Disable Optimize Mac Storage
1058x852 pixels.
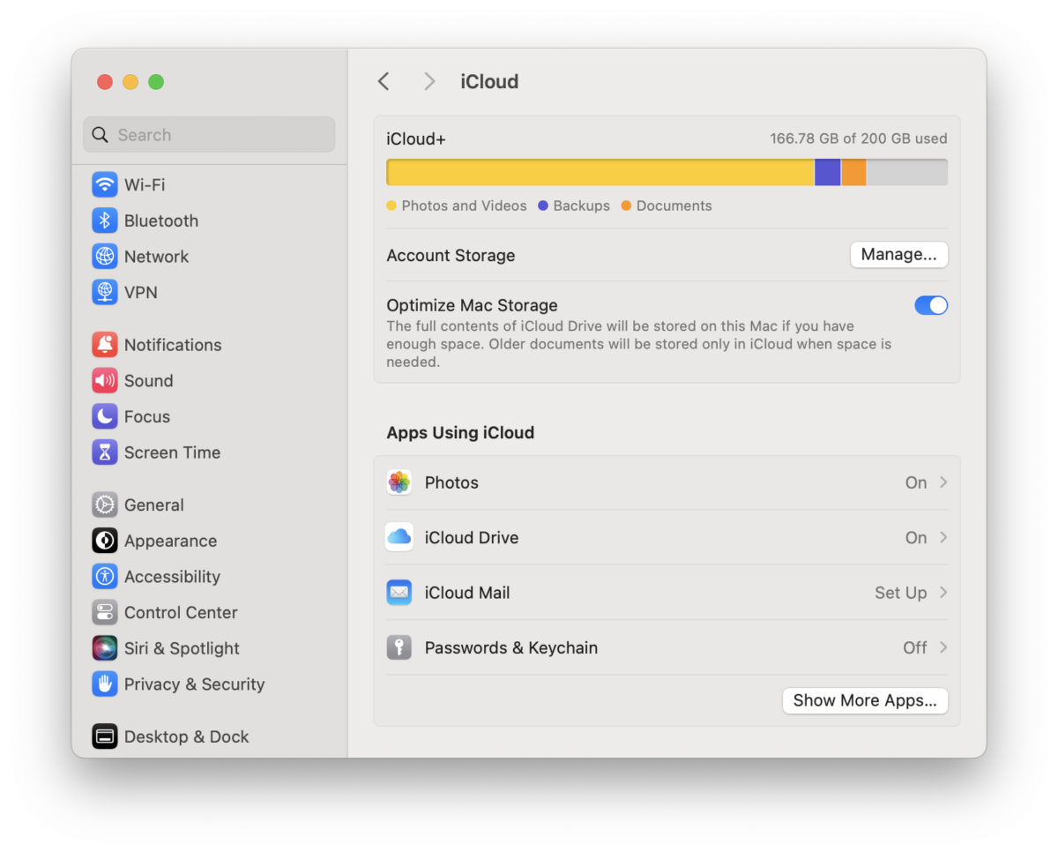pos(931,305)
